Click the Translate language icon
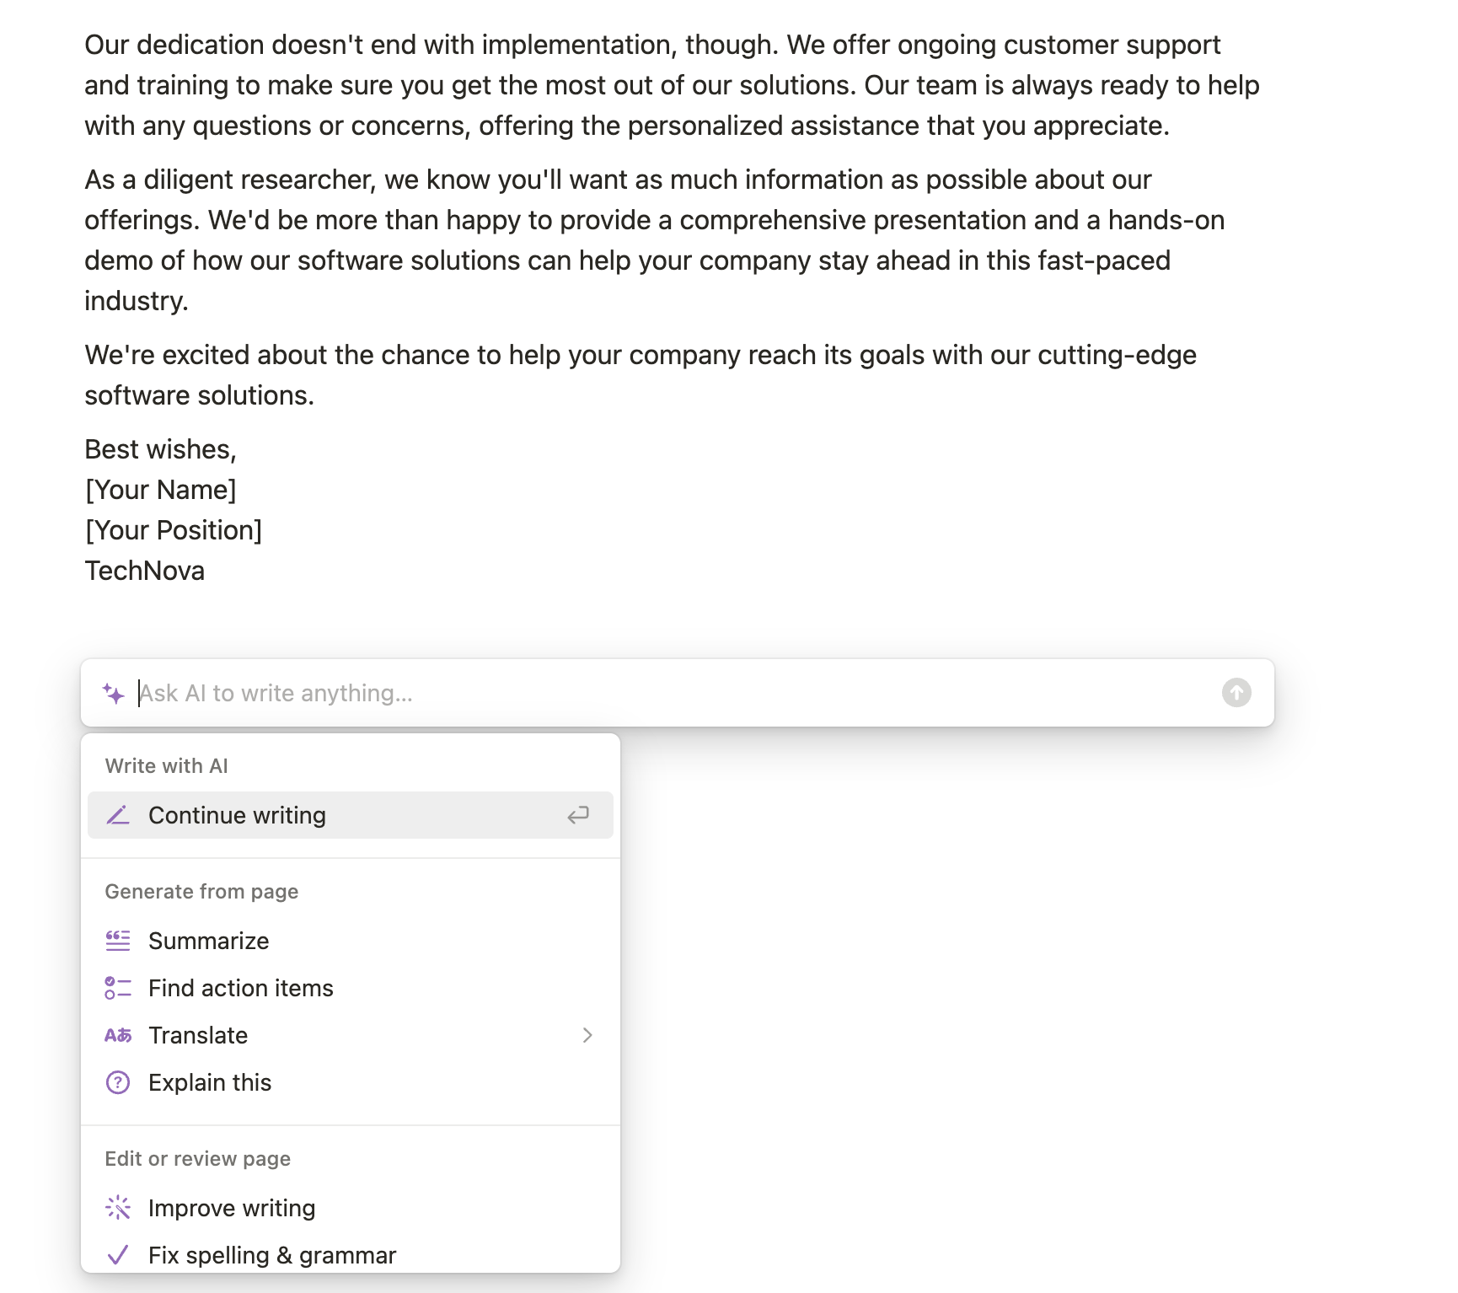Screen dimensions: 1458x1293 click(x=118, y=1035)
